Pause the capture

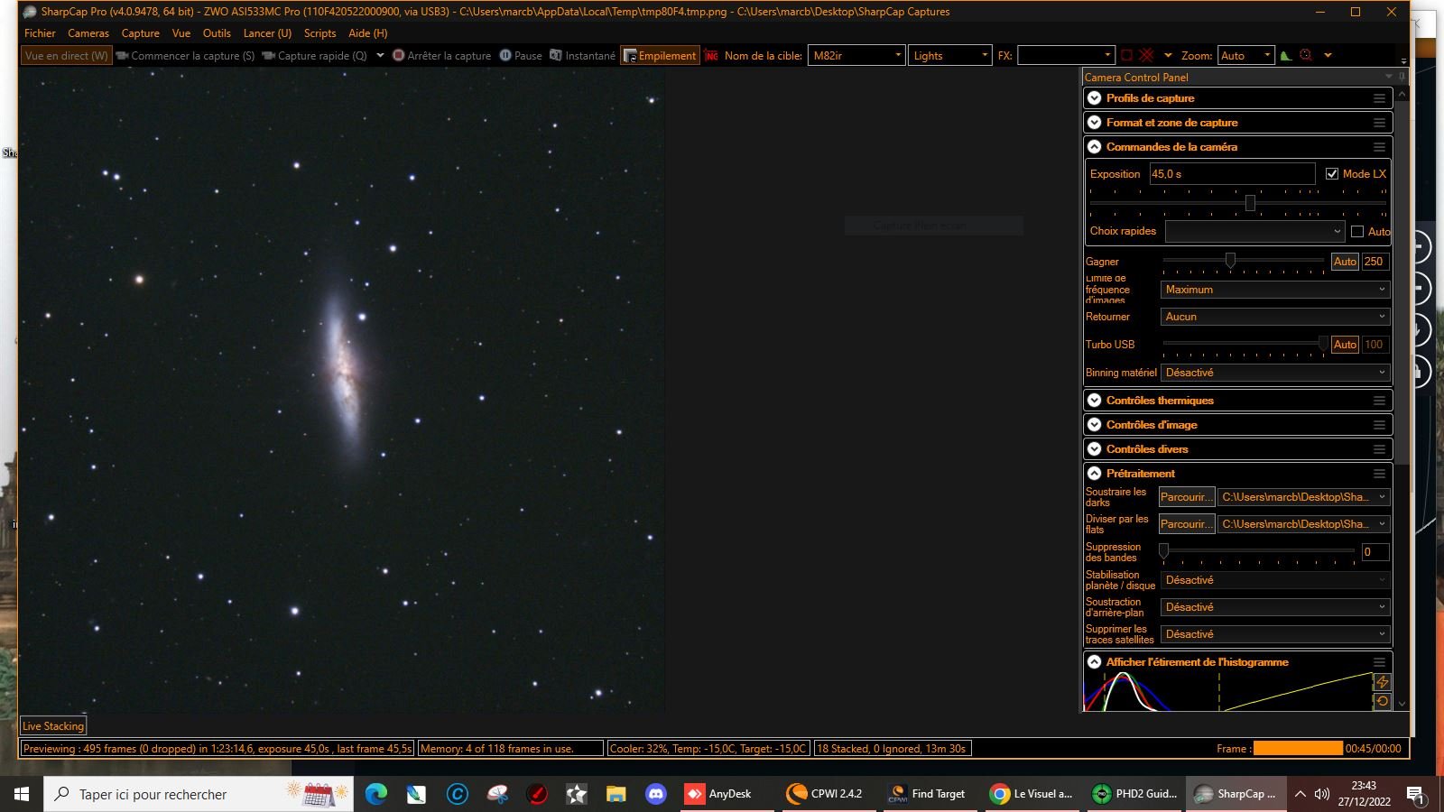521,55
